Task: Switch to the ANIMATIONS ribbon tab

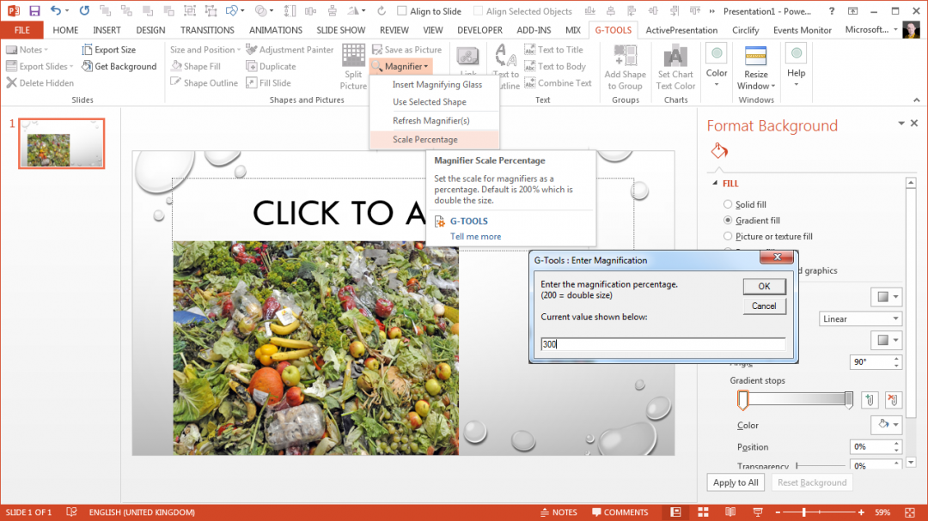Action: point(275,29)
